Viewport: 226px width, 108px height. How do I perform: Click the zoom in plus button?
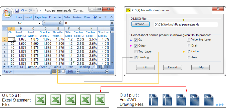pos(107,71)
